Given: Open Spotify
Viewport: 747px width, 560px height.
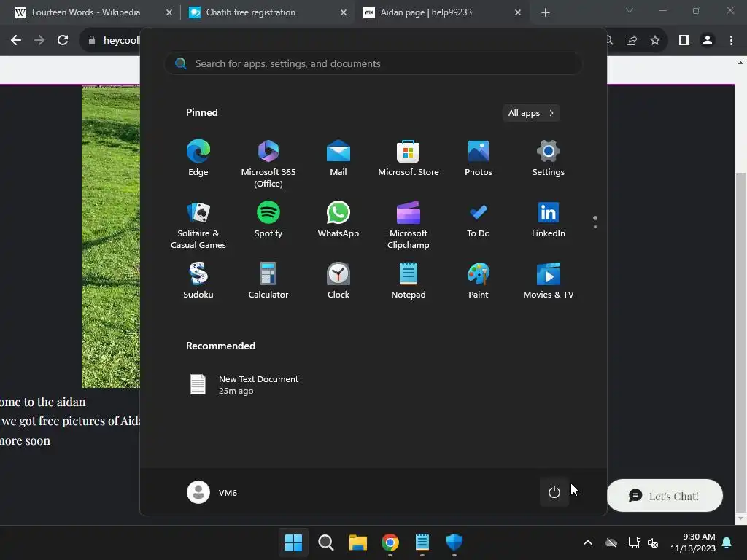Looking at the screenshot, I should point(268,219).
